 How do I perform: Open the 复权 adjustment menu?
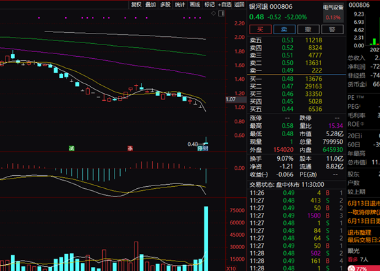coord(136,4)
